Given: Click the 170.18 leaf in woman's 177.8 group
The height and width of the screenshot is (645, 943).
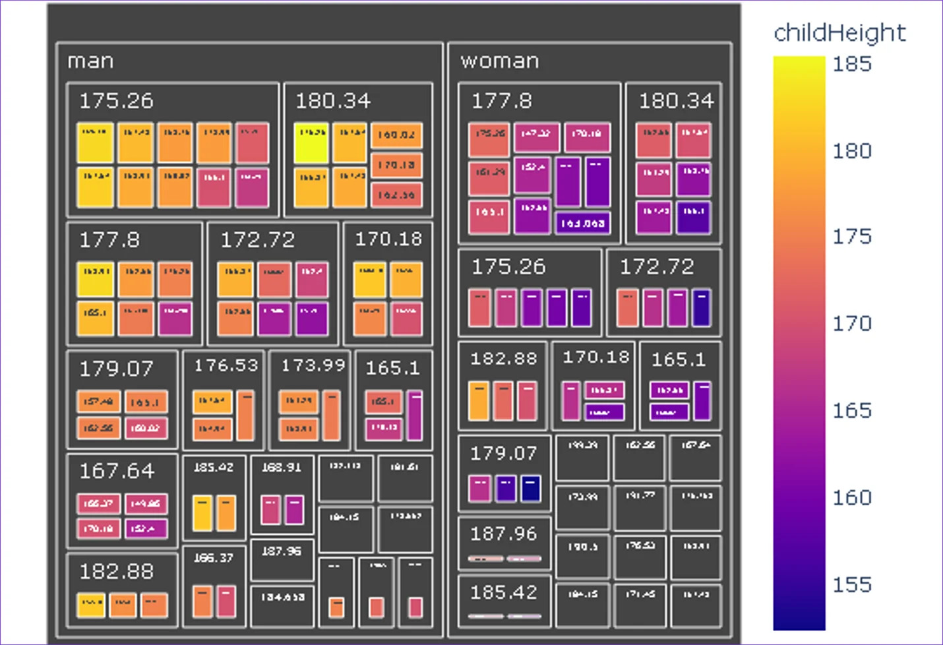Looking at the screenshot, I should coord(588,137).
